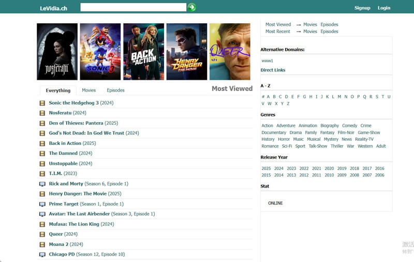Click TV icon beside Prime Target

[x=42, y=204]
